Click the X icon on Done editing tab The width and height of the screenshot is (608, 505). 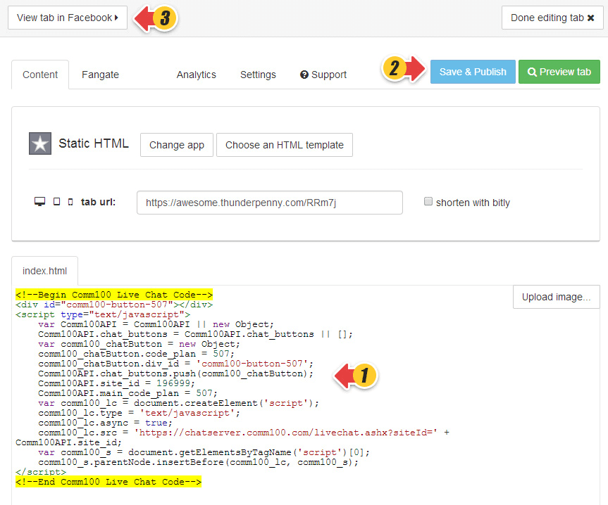click(590, 18)
